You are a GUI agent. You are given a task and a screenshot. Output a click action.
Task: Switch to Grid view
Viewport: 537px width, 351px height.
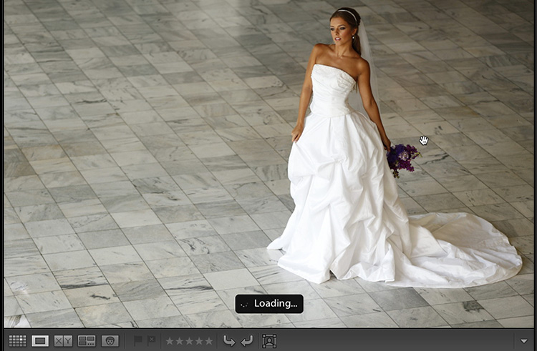coord(17,341)
